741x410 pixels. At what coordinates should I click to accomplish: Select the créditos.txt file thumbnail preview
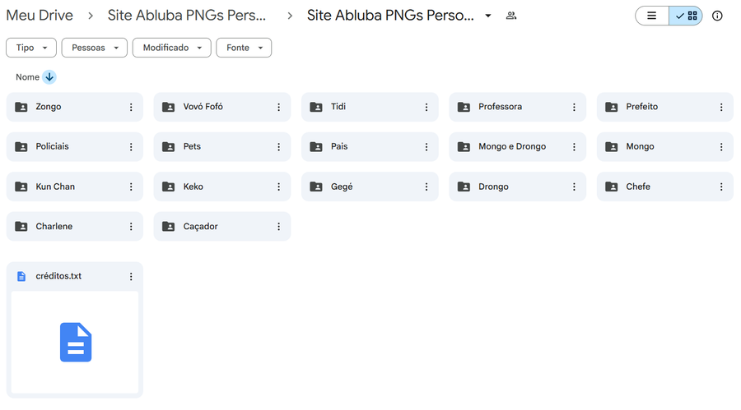(x=75, y=342)
